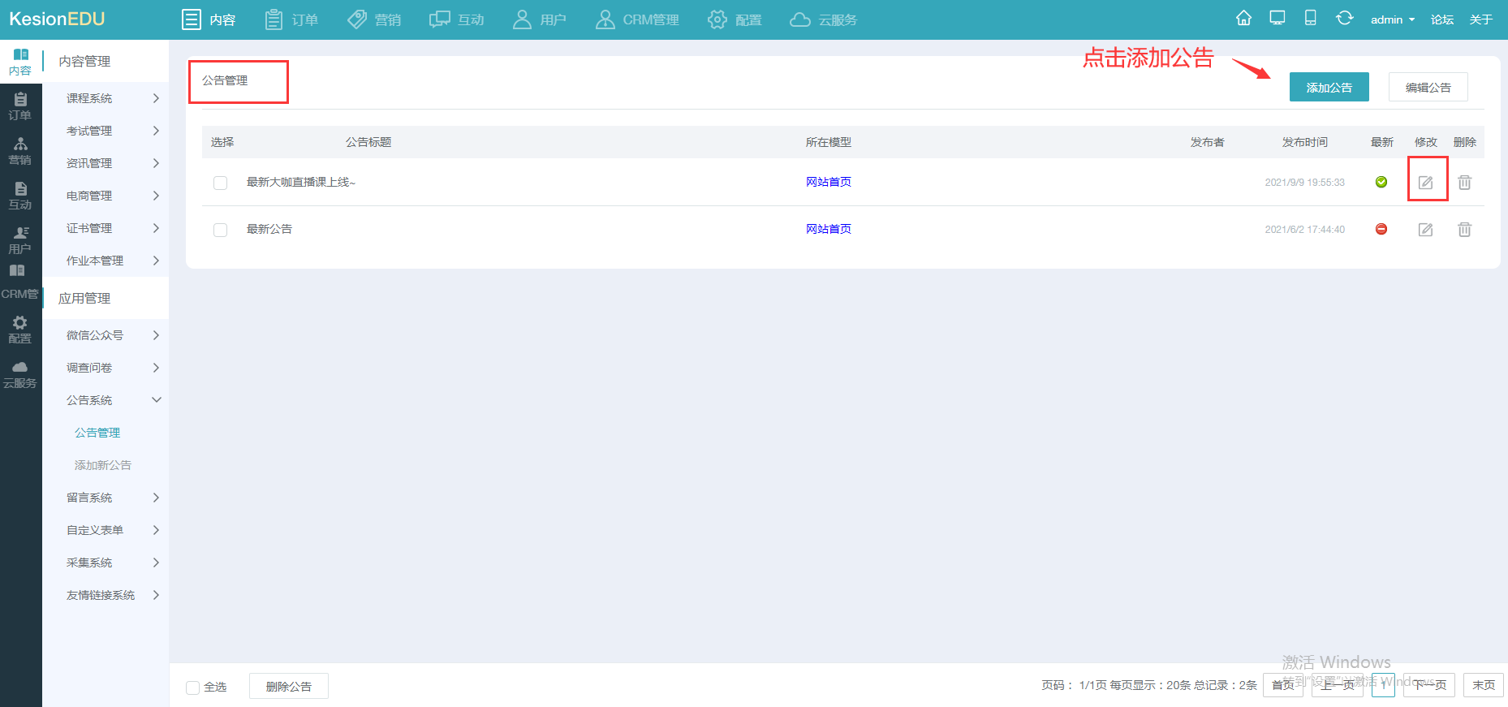This screenshot has height=707, width=1508.
Task: Select 用户 icon in dark sidebar
Action: click(x=20, y=240)
